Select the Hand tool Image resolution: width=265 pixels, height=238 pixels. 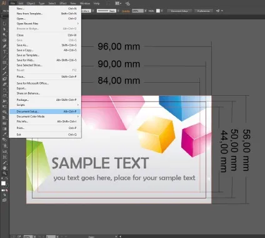tap(4, 168)
